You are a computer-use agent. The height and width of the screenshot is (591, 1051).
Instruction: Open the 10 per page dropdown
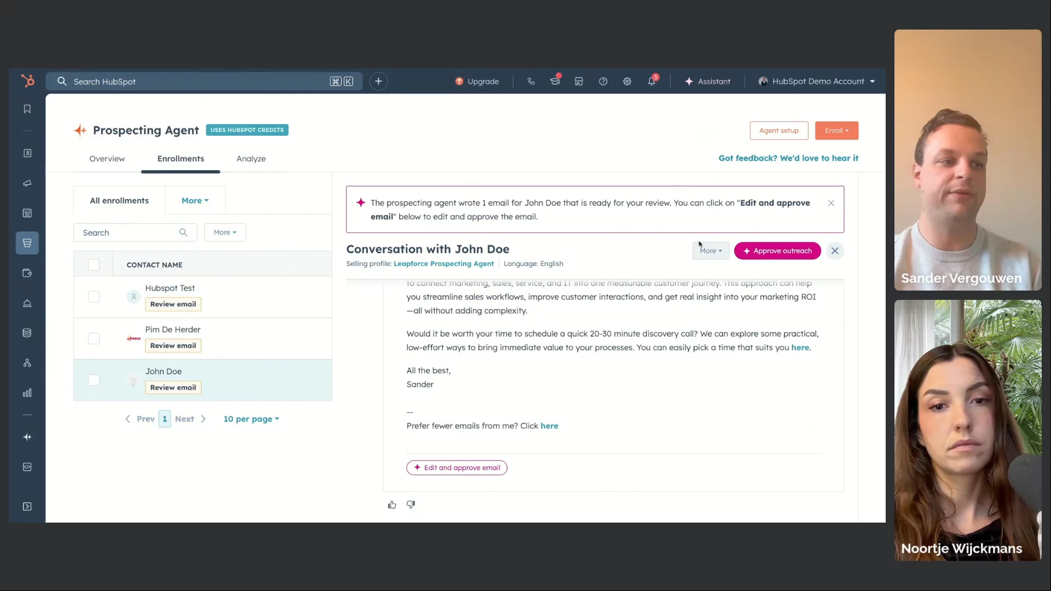(x=251, y=419)
